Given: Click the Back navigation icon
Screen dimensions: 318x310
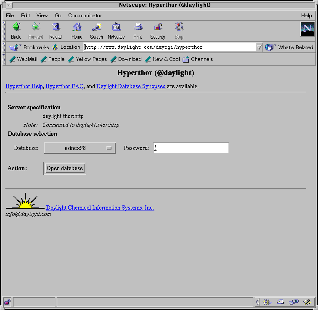Looking at the screenshot, I should click(x=16, y=30).
